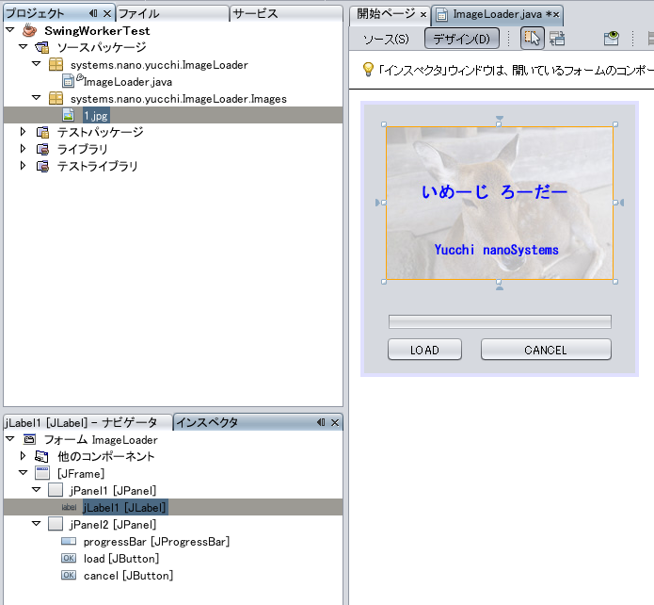The height and width of the screenshot is (605, 654).
Task: Click the connection mode toolbar icon
Action: tap(557, 39)
